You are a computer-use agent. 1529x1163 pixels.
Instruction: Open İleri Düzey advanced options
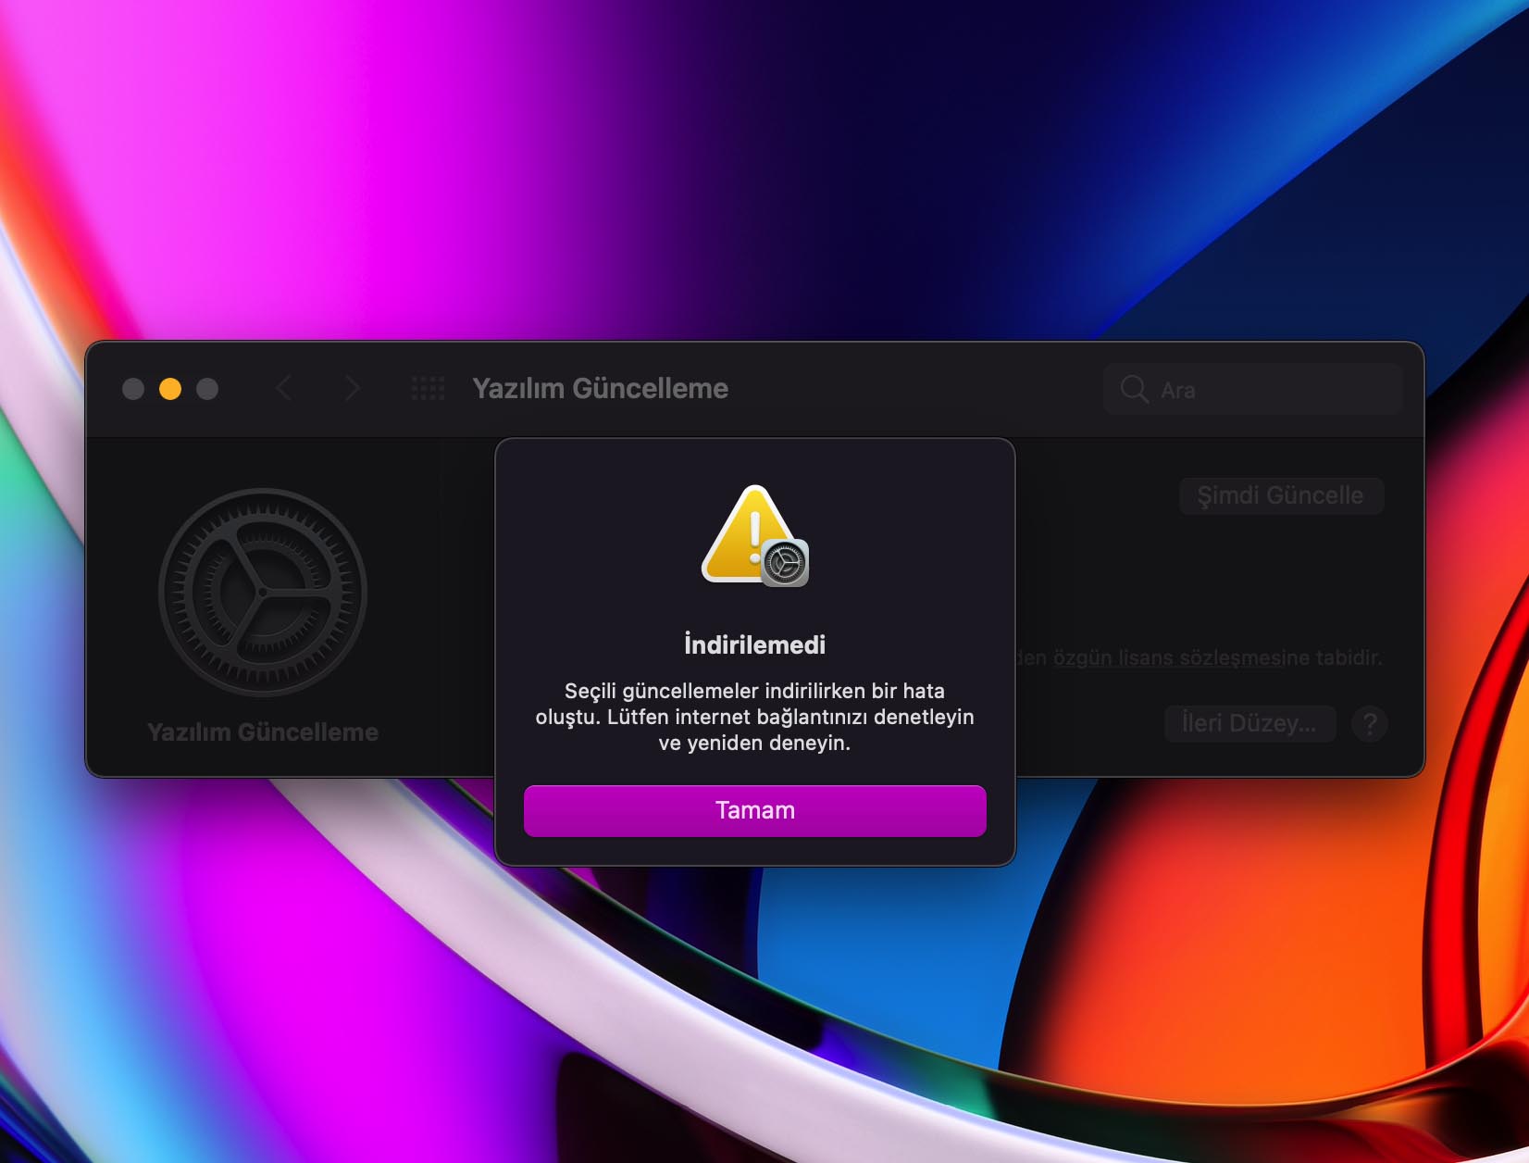1249,723
